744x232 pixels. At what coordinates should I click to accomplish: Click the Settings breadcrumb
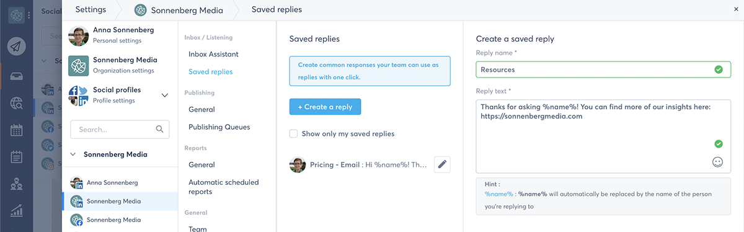pyautogui.click(x=91, y=9)
